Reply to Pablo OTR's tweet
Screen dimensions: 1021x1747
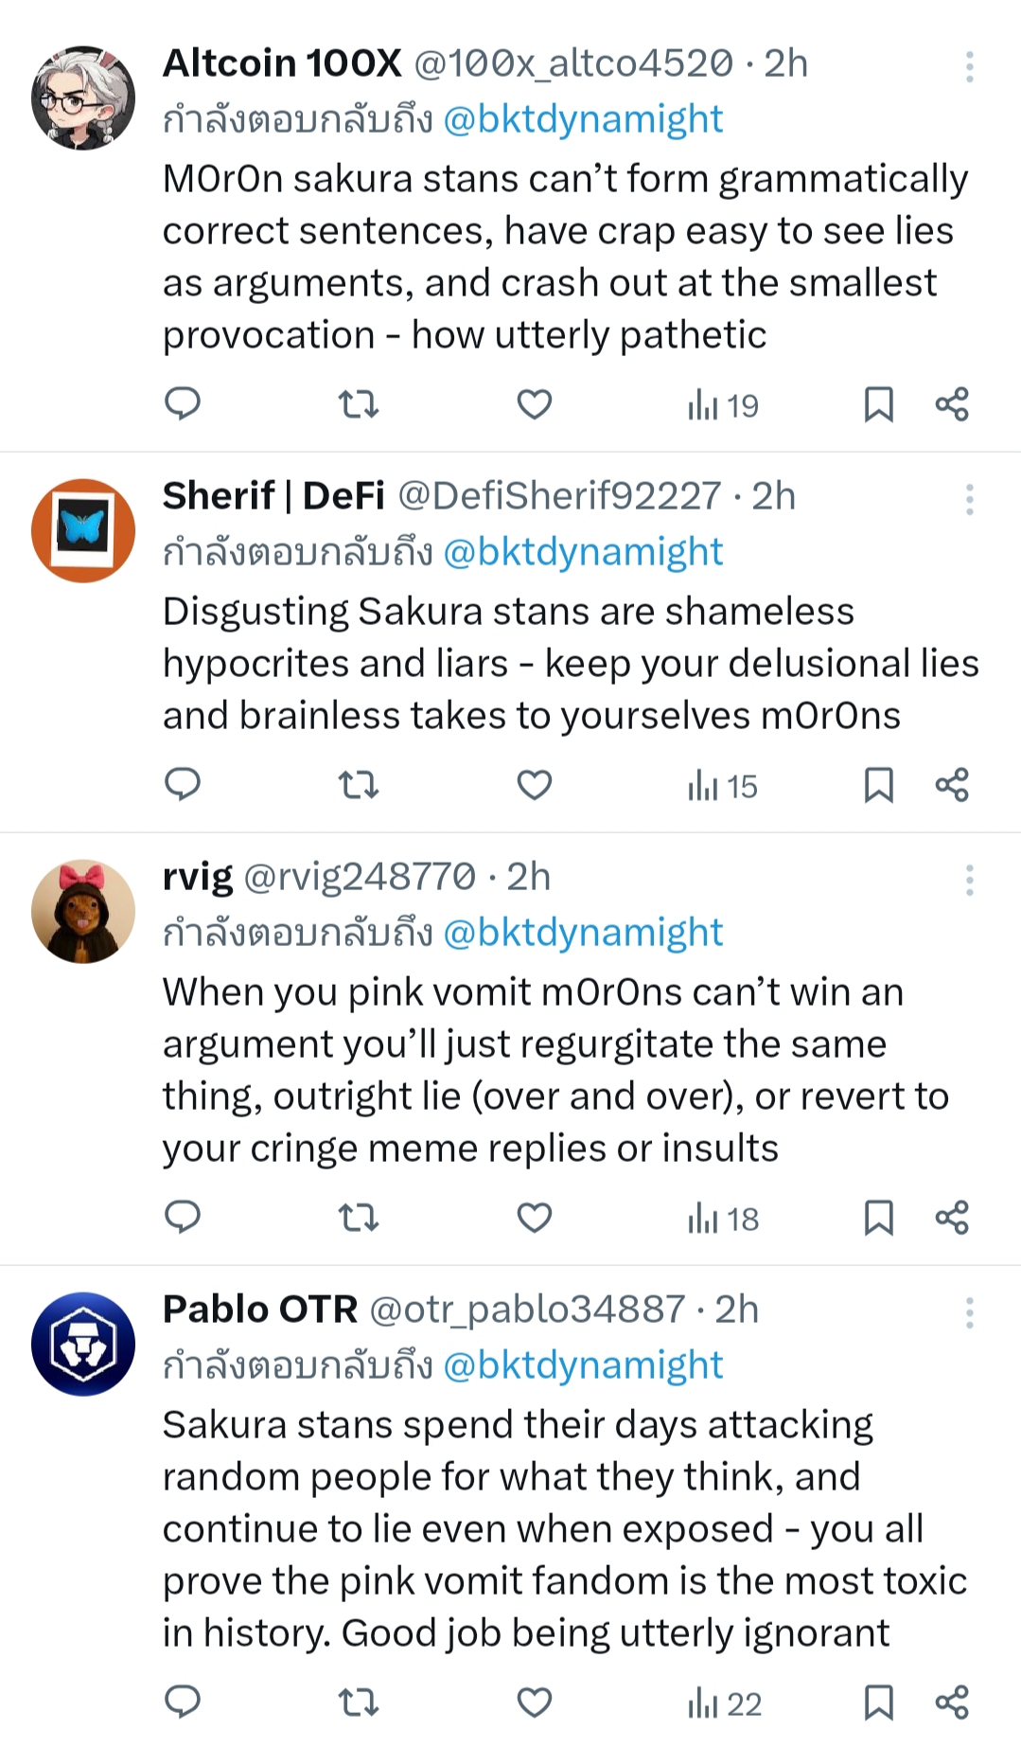[x=183, y=1702]
